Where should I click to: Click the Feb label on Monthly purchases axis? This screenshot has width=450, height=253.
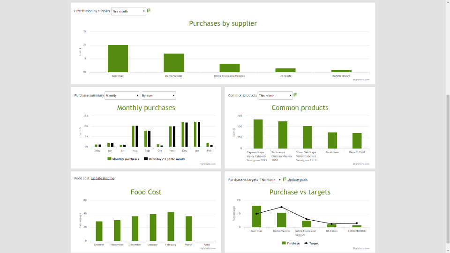tap(209, 150)
